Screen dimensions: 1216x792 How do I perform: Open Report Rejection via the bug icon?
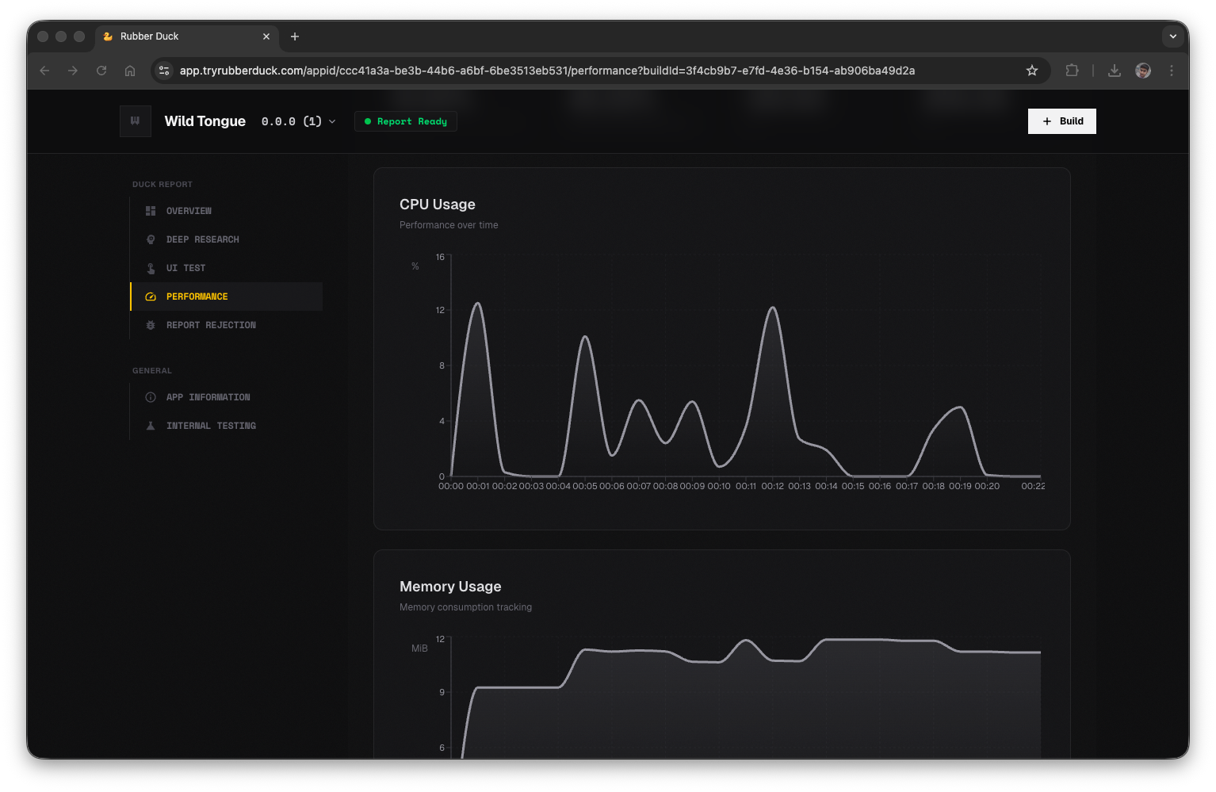point(151,325)
